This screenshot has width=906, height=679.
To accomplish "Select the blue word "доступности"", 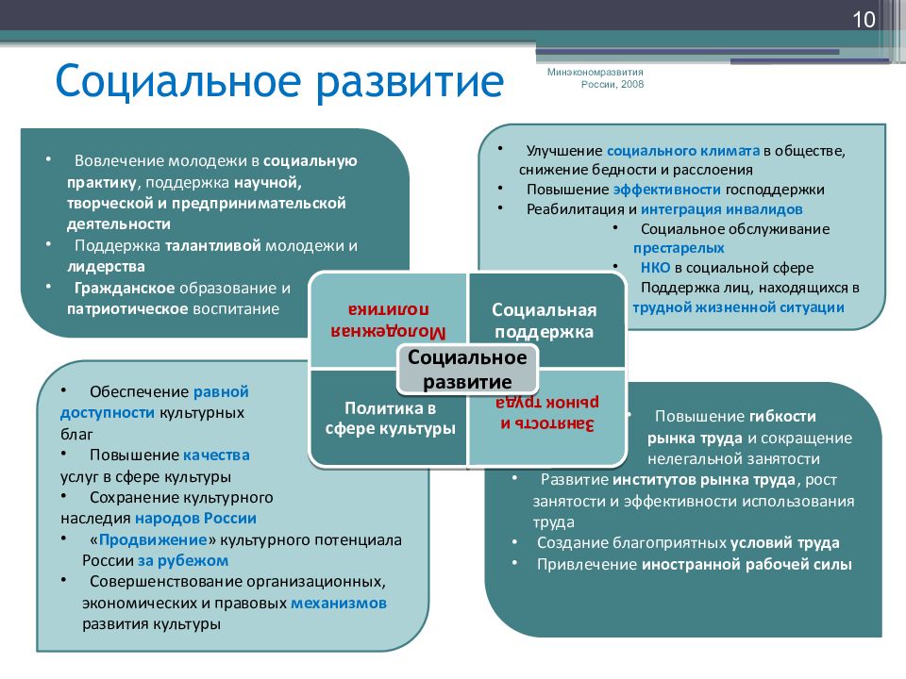I will click(108, 413).
